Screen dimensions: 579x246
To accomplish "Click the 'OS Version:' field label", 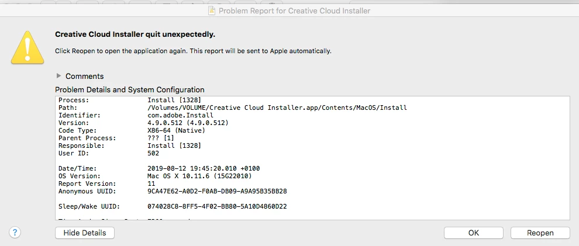I will (x=80, y=176).
